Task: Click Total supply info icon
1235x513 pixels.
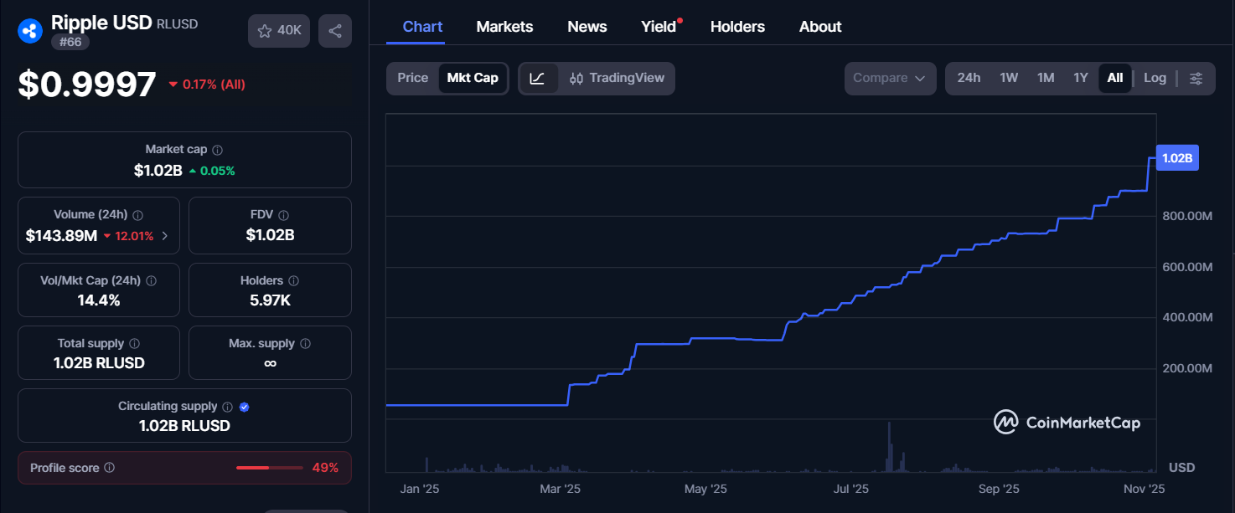Action: (135, 344)
